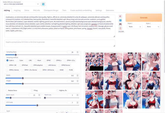Viewport: 165px width, 113px height.
Task: Enable the Tiling checkbox
Action: tap(32, 91)
